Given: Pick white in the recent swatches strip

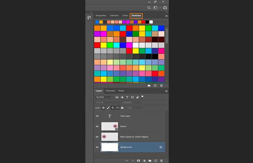Looking at the screenshot, I should pyautogui.click(x=151, y=22).
